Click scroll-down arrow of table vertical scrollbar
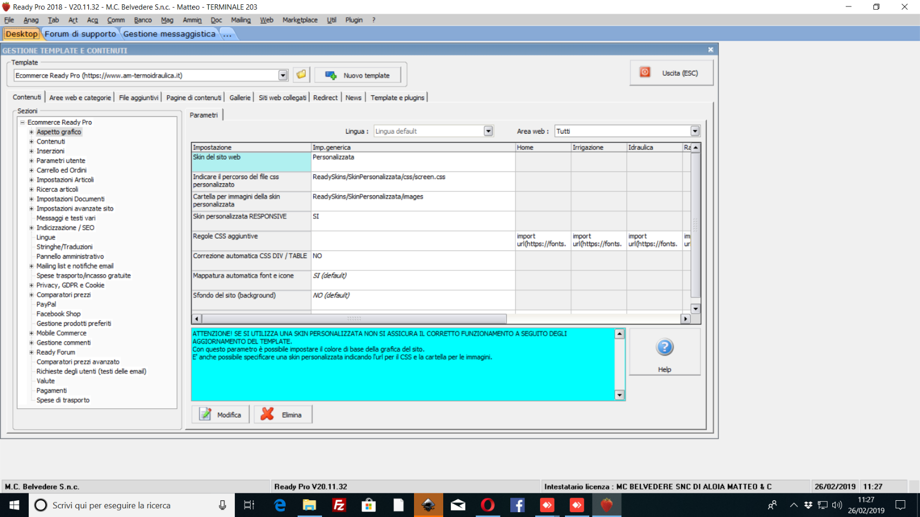This screenshot has width=920, height=517. pos(696,309)
